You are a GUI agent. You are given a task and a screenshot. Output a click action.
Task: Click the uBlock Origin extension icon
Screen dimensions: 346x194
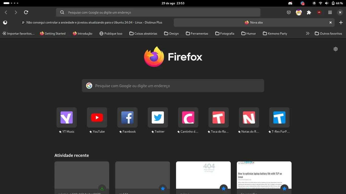tap(319, 12)
